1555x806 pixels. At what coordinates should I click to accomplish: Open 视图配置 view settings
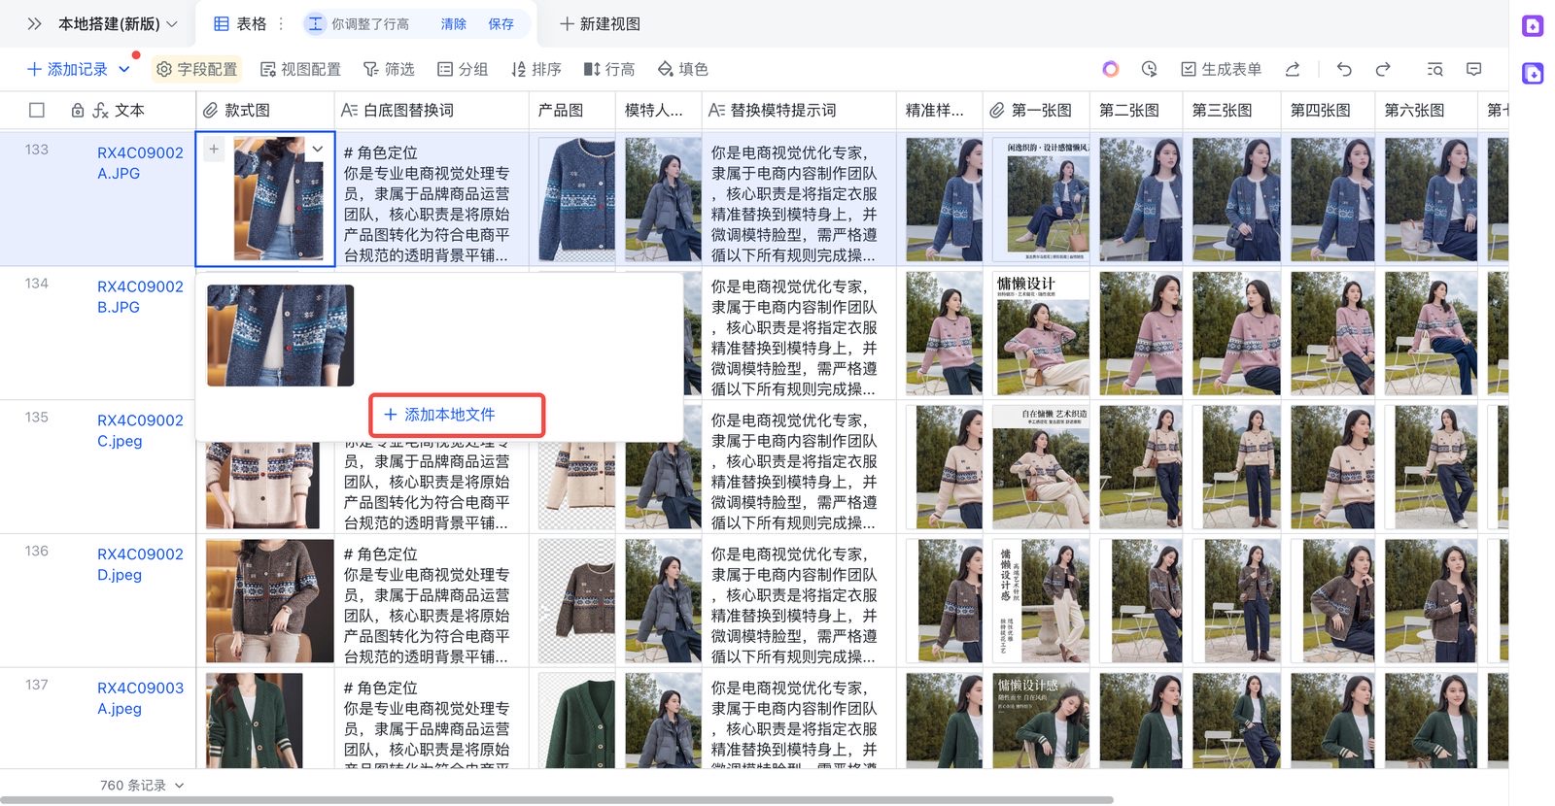tap(301, 69)
